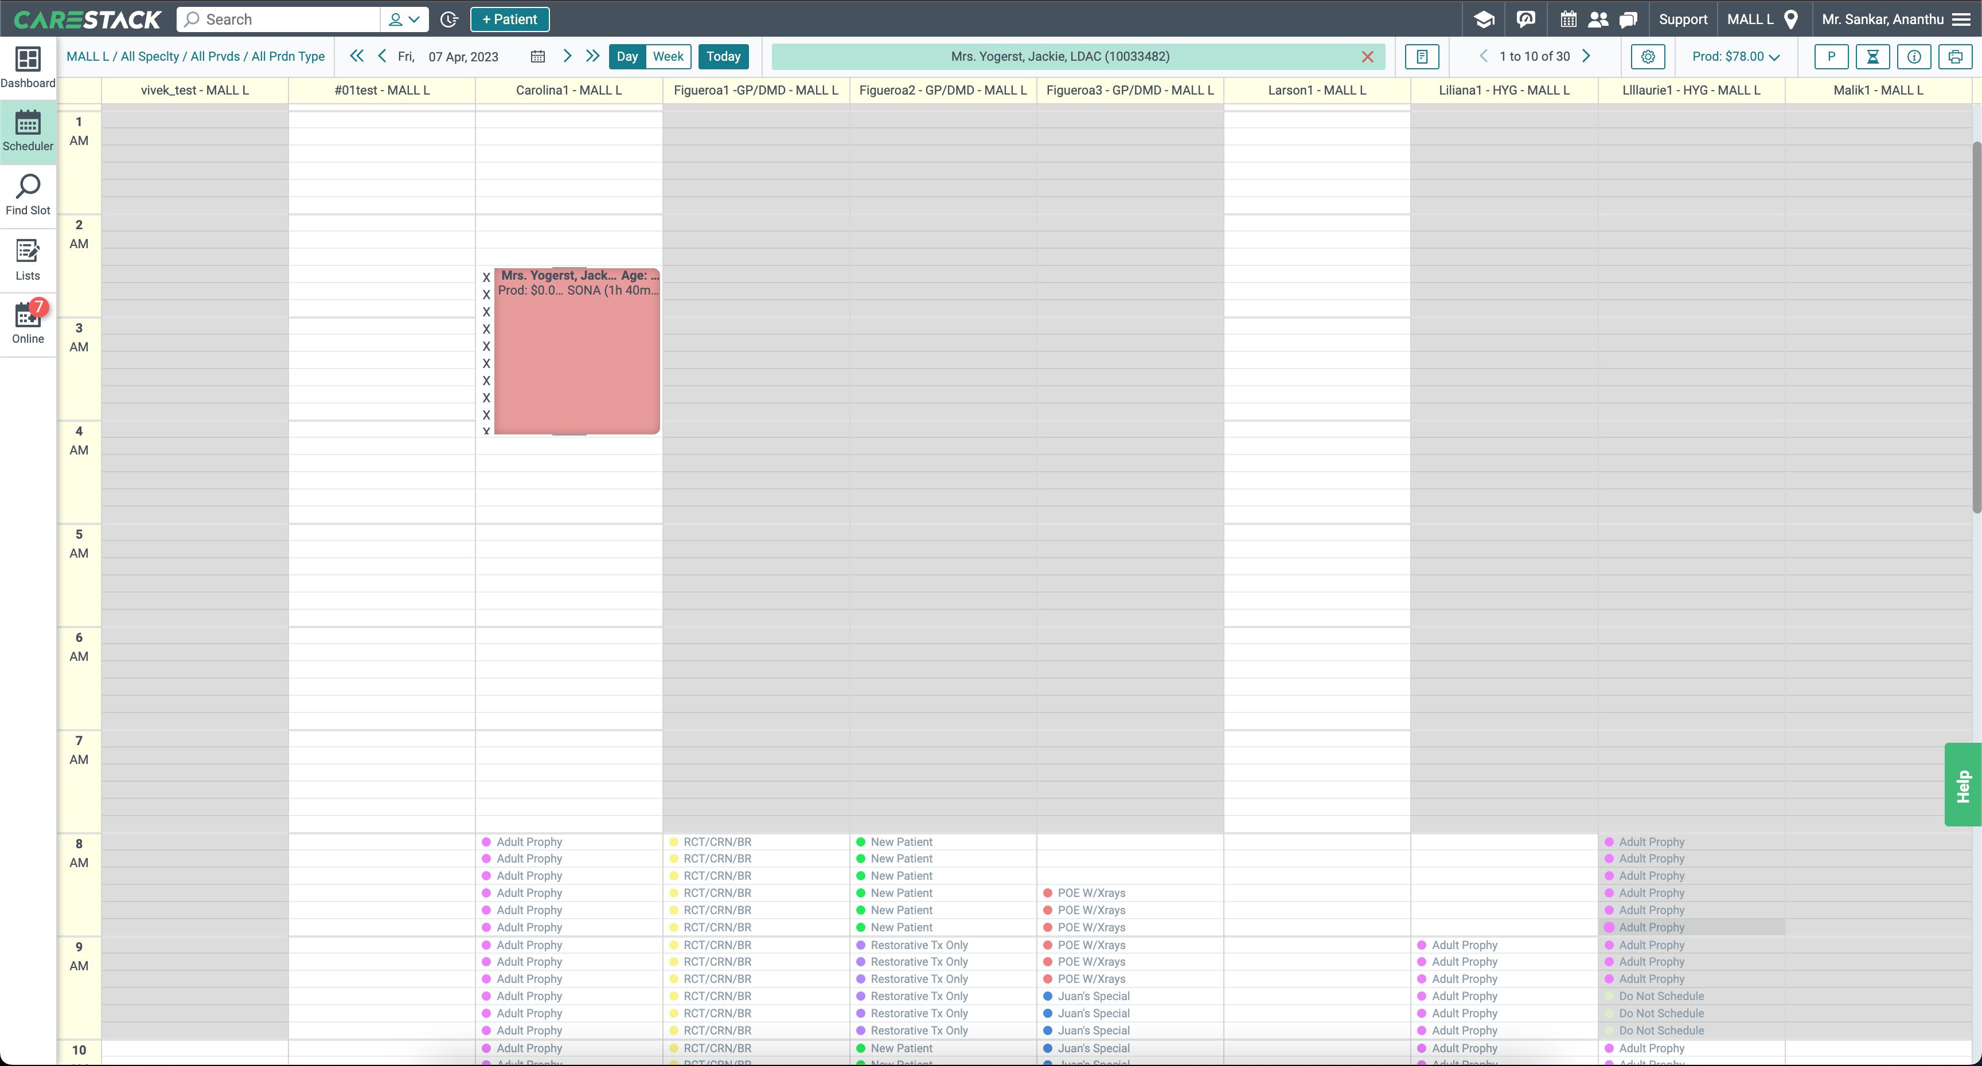Click the first Juan's Special slot under Figueroa3
Screen dimensions: 1982x1066
(x=1129, y=996)
